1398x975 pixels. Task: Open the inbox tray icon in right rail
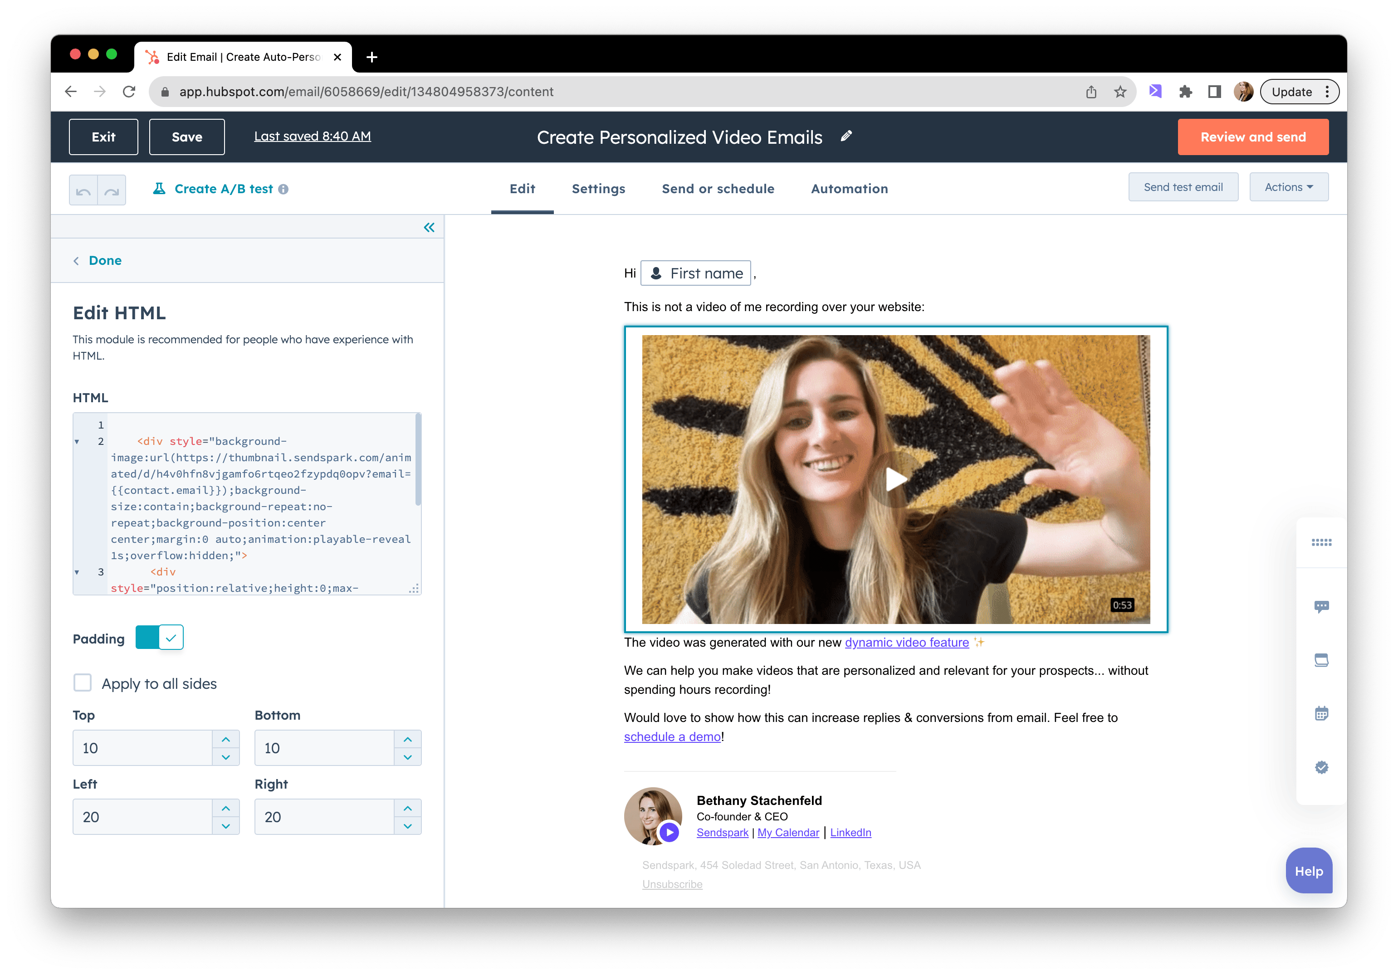click(x=1321, y=660)
